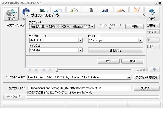
Task: Click the プリセットを選択 label
Action: click(15, 77)
